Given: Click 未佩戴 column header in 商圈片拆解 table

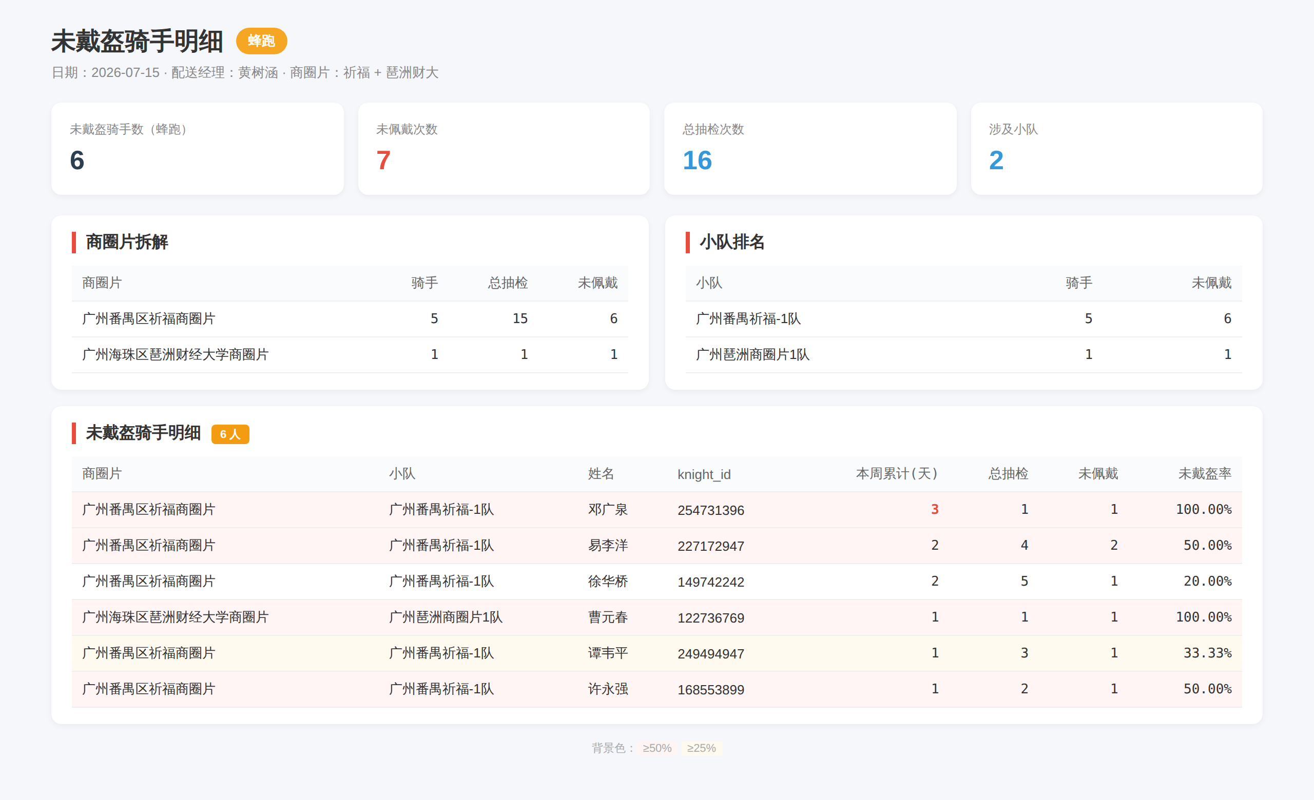Looking at the screenshot, I should 598,283.
